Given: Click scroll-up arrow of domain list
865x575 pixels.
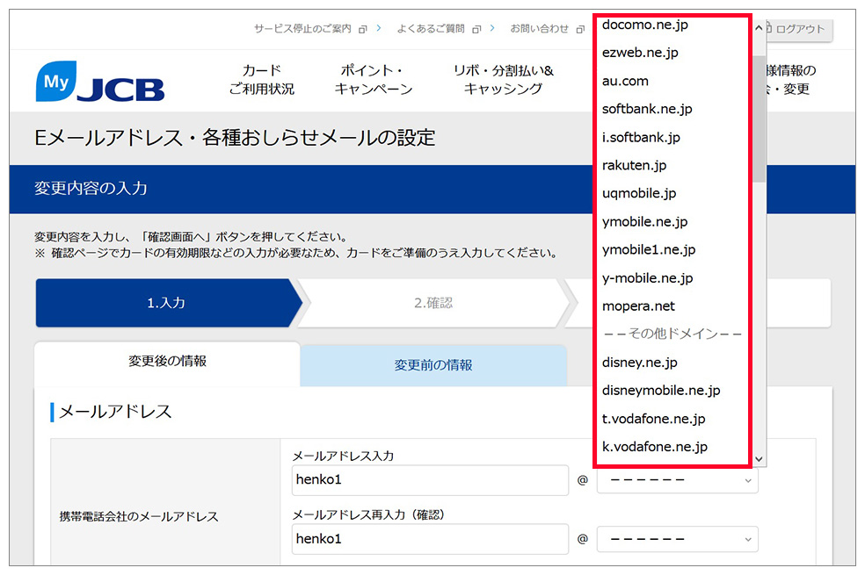Looking at the screenshot, I should tap(760, 27).
